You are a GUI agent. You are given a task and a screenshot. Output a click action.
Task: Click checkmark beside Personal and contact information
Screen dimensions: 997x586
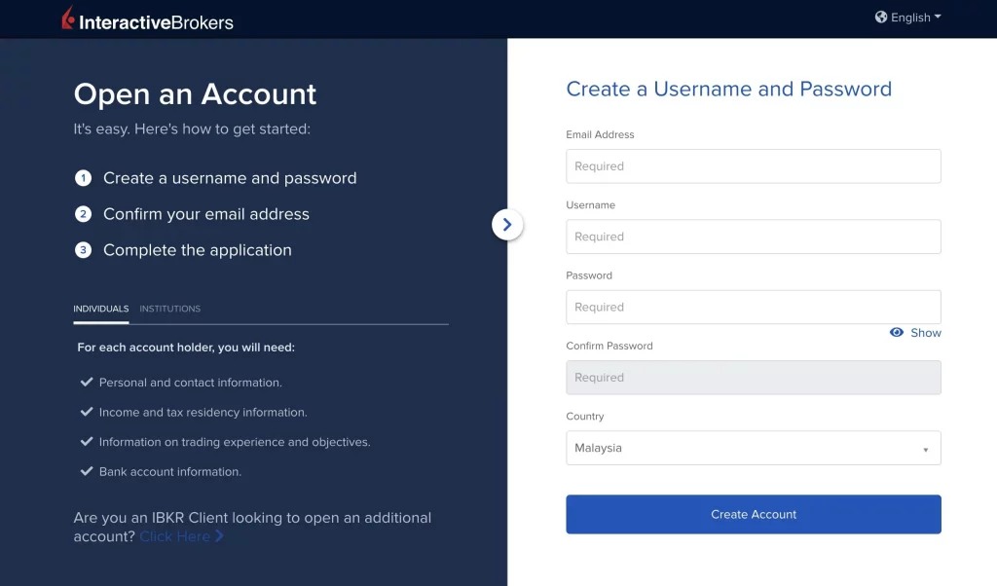87,383
